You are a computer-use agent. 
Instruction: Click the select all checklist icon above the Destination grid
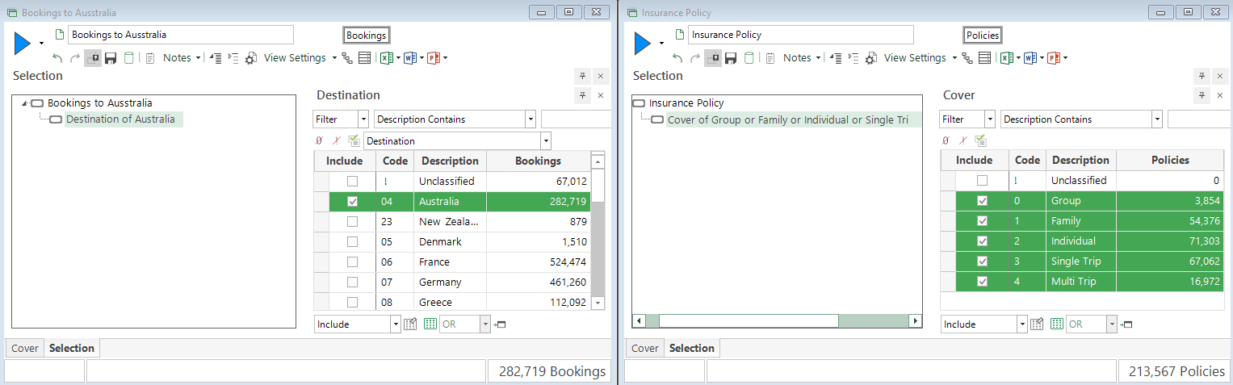click(x=353, y=140)
